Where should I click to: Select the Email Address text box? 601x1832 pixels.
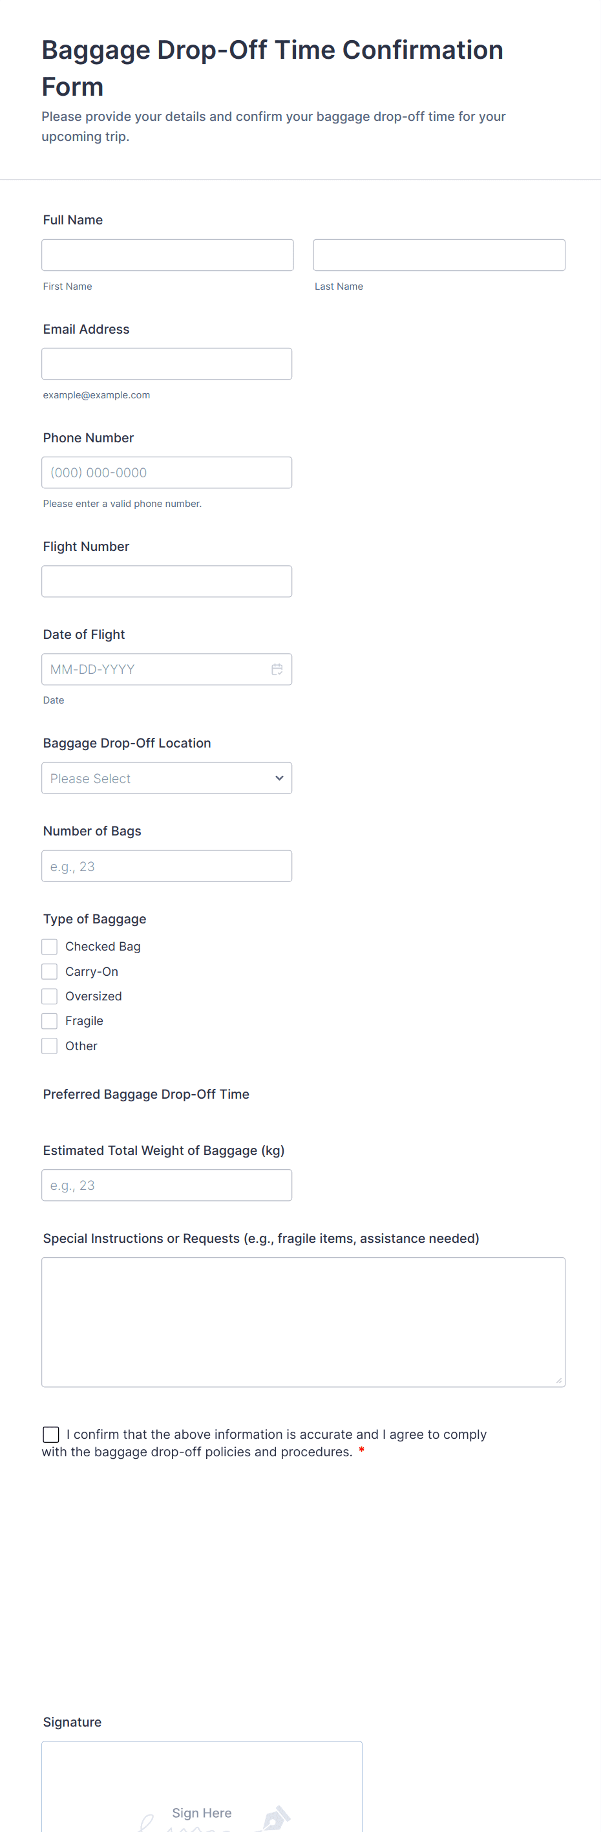[166, 364]
